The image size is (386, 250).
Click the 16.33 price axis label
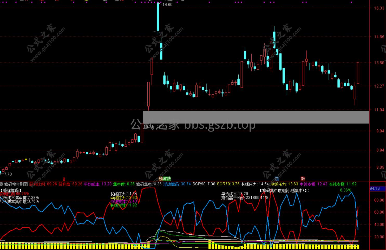click(379, 8)
